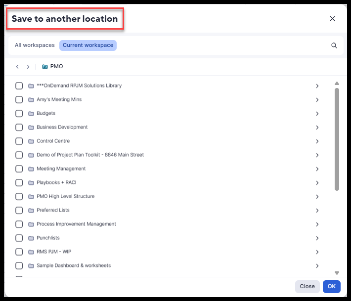Check the Meeting Management checkbox
The height and width of the screenshot is (301, 351).
click(19, 169)
